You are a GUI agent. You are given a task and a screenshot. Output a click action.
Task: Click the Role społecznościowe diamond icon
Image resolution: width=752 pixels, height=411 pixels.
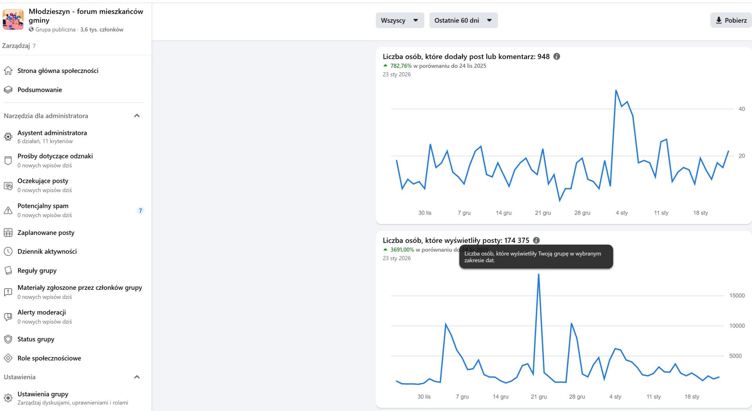point(8,358)
